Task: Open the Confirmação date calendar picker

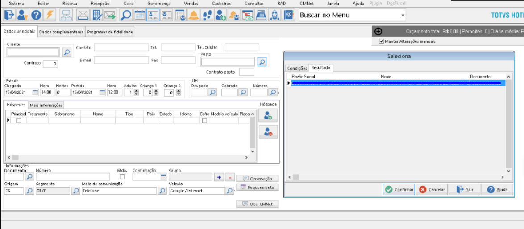Action: click(163, 177)
